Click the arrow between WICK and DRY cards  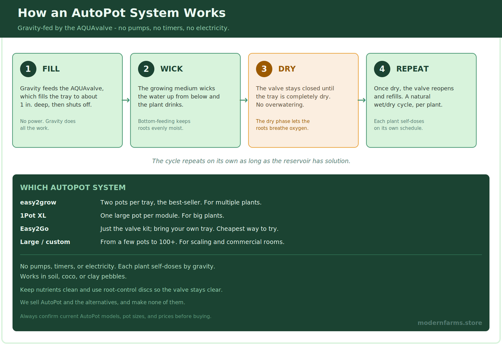244,100
